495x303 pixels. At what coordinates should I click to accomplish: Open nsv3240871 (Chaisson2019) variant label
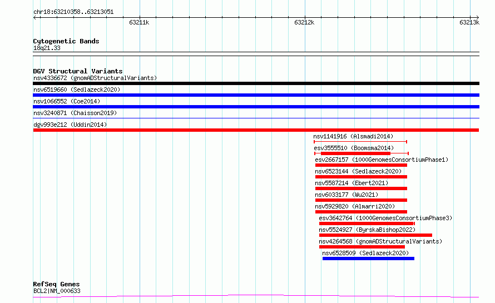tap(75, 113)
